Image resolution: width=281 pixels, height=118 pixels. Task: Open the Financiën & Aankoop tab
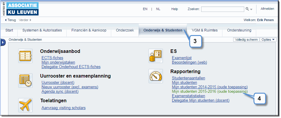[89, 30]
